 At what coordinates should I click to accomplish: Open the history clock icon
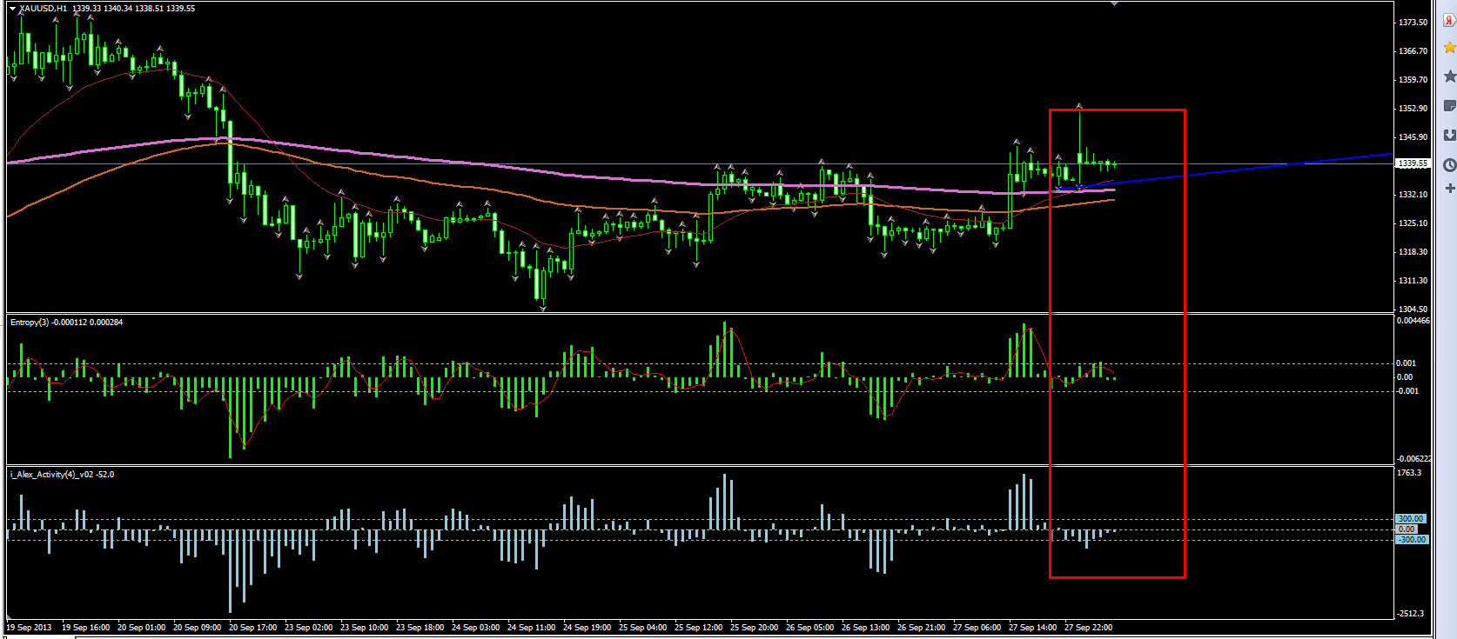[x=1449, y=164]
